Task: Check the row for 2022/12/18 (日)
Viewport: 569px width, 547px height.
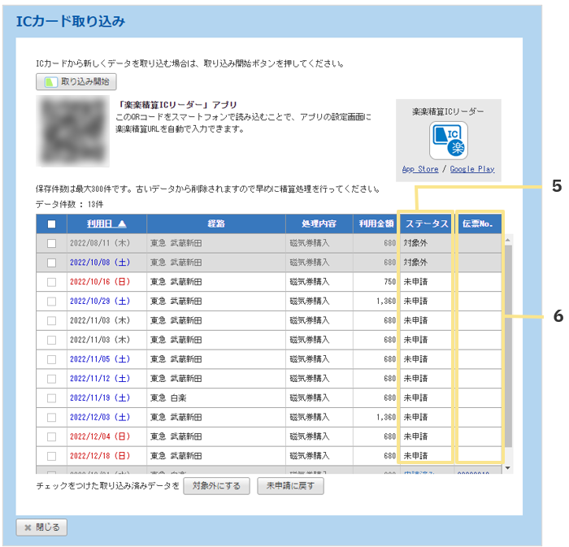Action: click(51, 456)
